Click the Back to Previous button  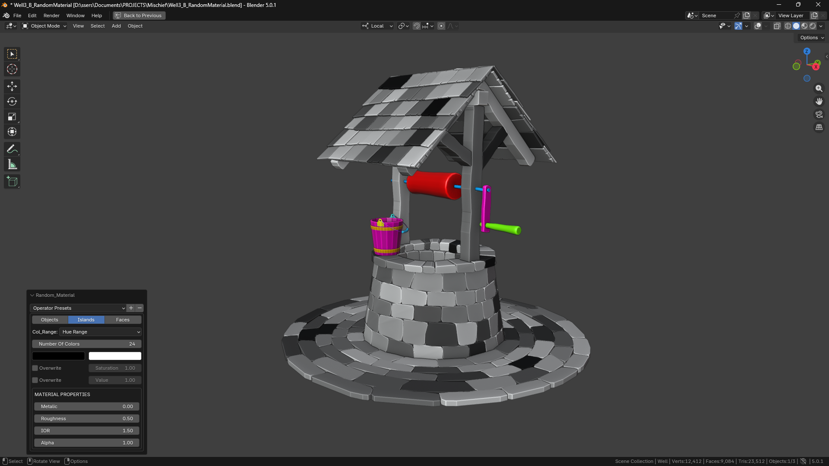click(139, 16)
